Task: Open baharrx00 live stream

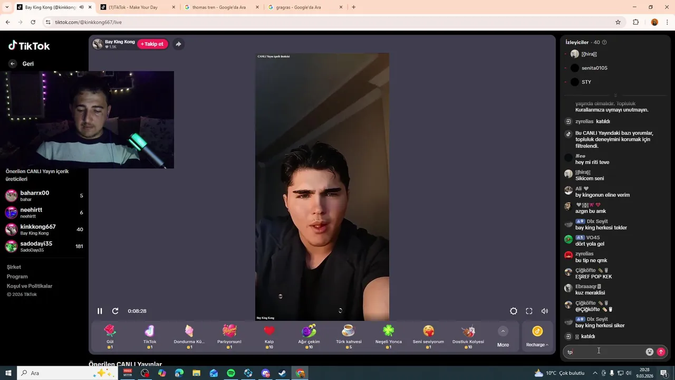Action: pos(44,196)
